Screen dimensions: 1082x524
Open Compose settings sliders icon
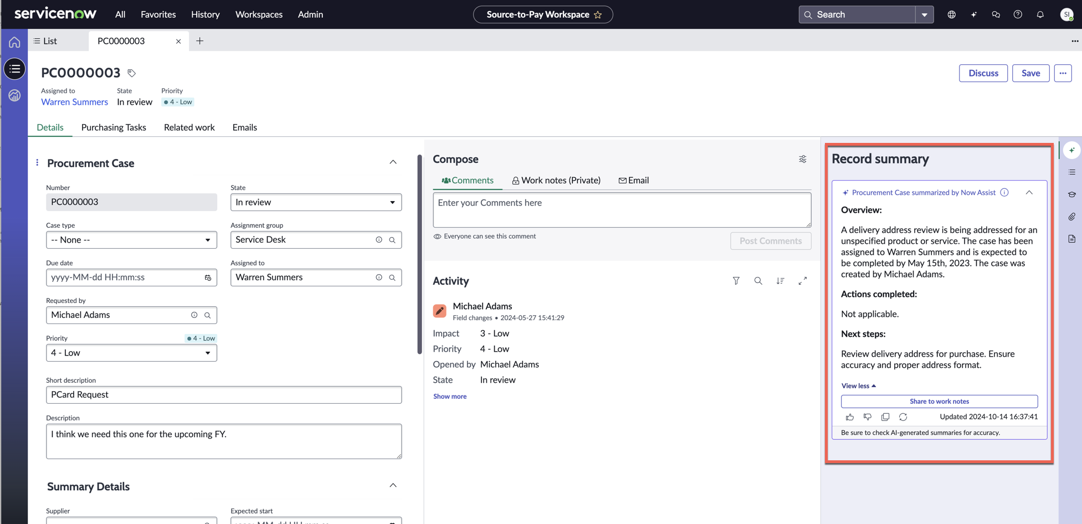click(x=802, y=160)
